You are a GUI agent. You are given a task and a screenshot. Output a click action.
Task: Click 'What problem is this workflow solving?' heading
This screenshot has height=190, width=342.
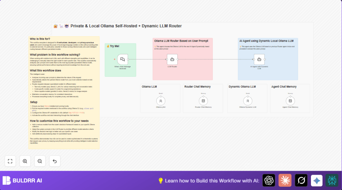55,55
